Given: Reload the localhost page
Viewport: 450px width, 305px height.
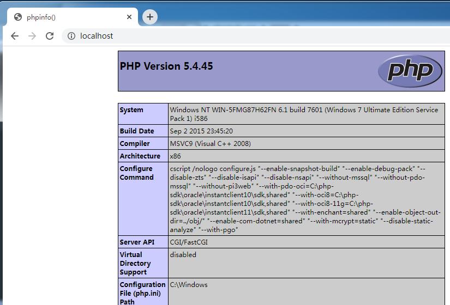Looking at the screenshot, I should click(x=50, y=36).
